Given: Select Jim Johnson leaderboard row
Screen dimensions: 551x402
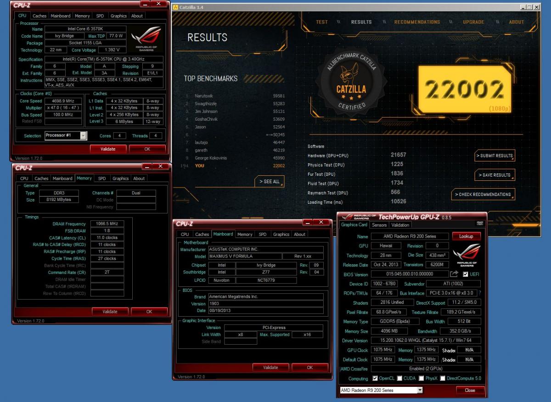Looking at the screenshot, I should (236, 111).
